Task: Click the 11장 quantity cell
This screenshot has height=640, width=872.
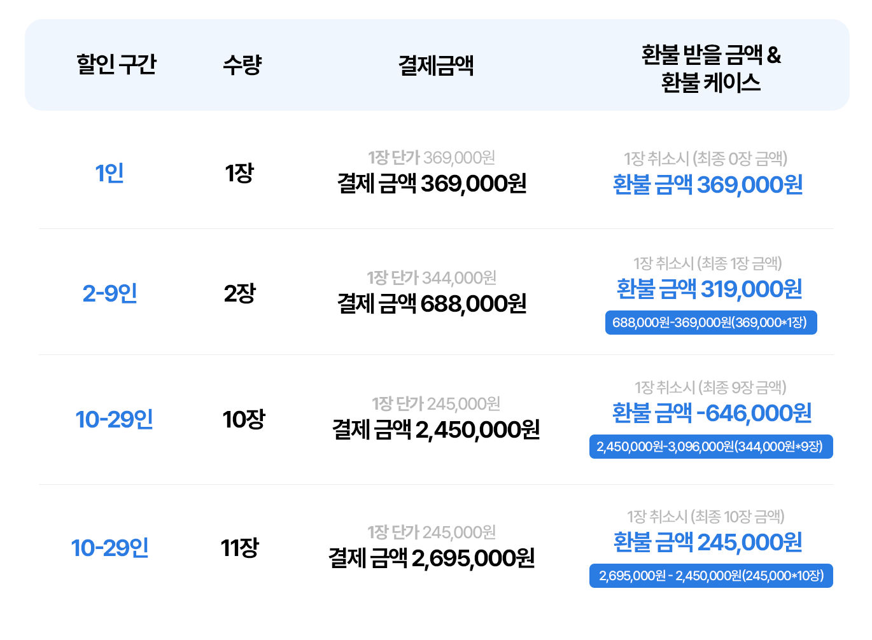Action: (240, 548)
